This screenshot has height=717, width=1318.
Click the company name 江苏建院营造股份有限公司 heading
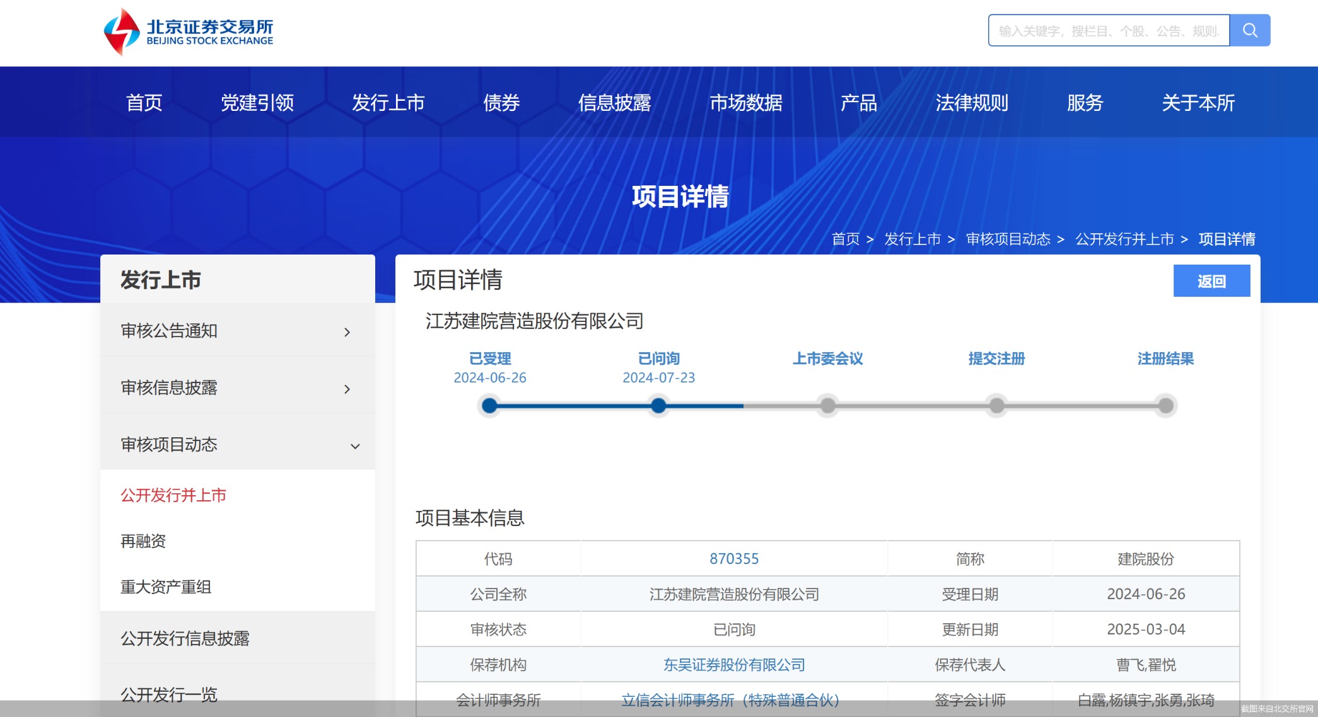click(x=535, y=321)
